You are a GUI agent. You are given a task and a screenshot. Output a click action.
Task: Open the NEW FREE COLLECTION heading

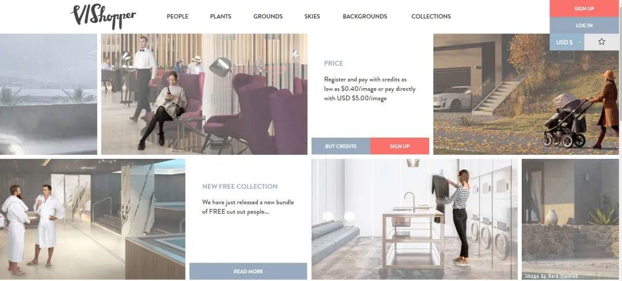click(240, 186)
